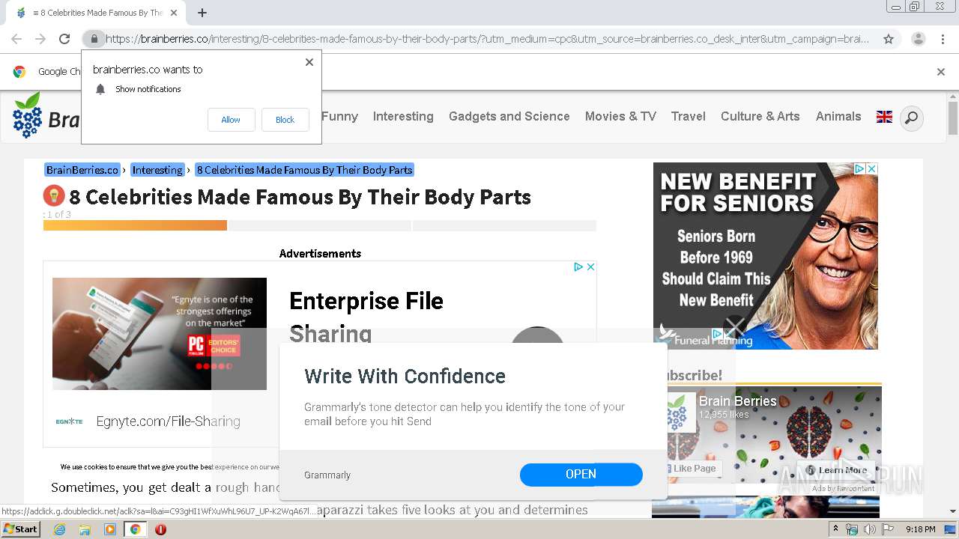Click the Brain Berries logo

[46, 116]
